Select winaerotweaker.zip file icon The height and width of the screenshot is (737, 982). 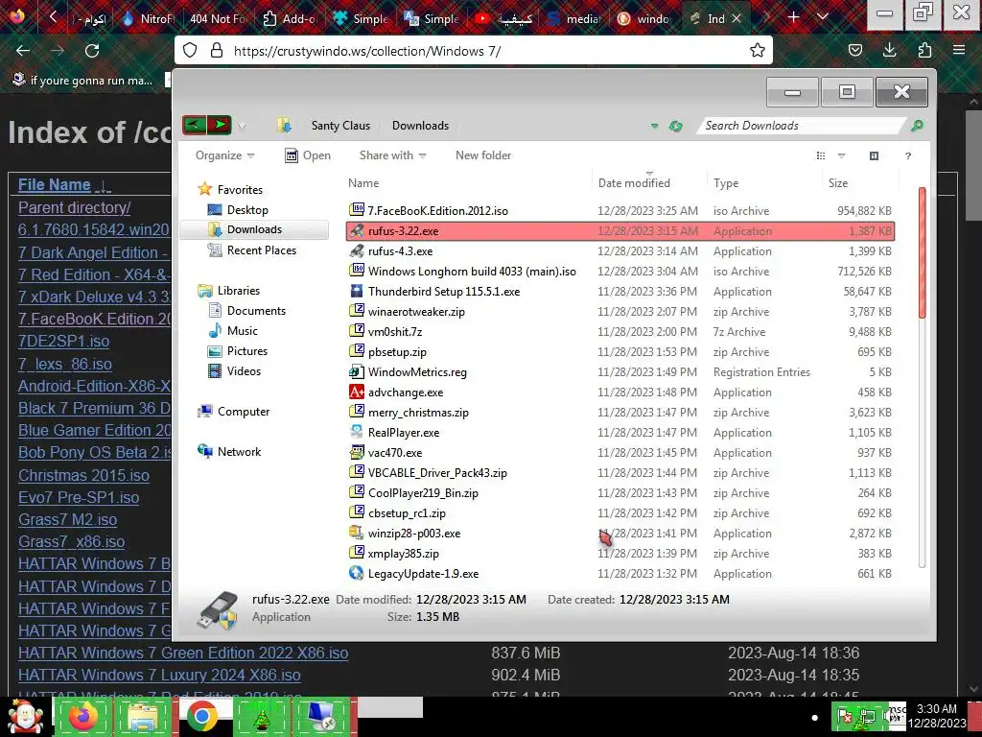tap(357, 311)
